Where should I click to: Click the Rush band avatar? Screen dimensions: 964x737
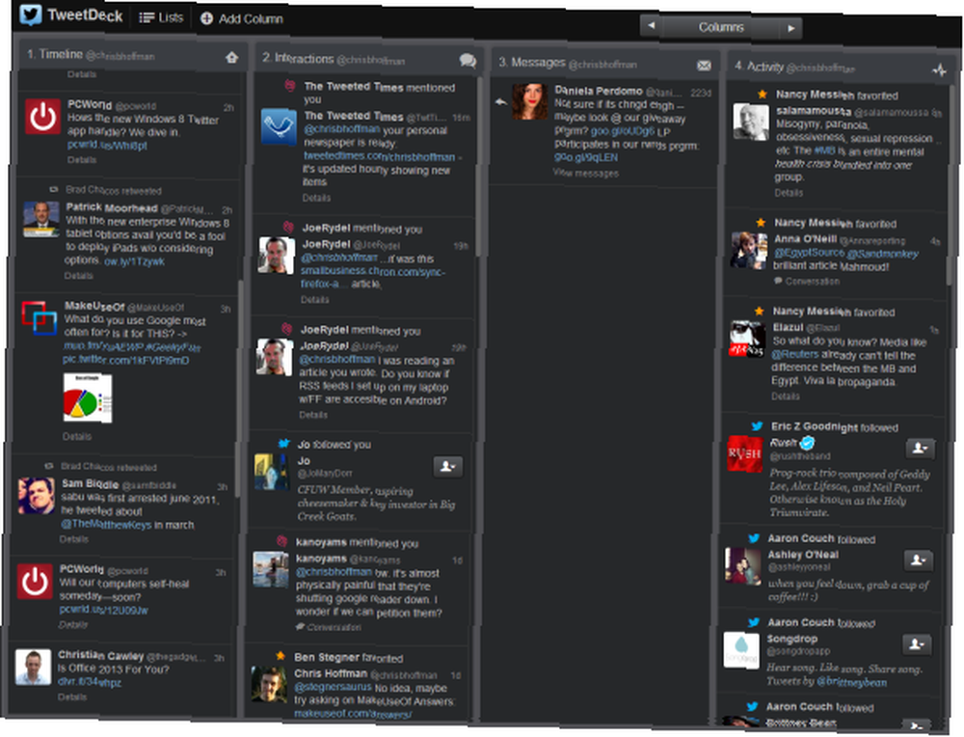[x=744, y=454]
